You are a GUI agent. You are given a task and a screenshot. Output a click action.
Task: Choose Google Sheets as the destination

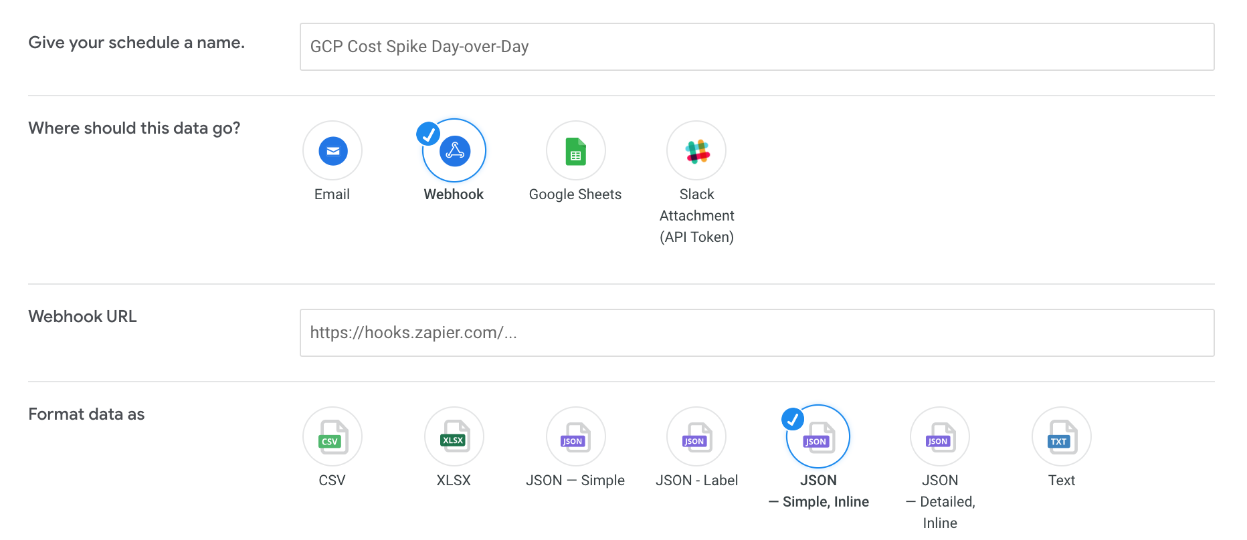(575, 150)
